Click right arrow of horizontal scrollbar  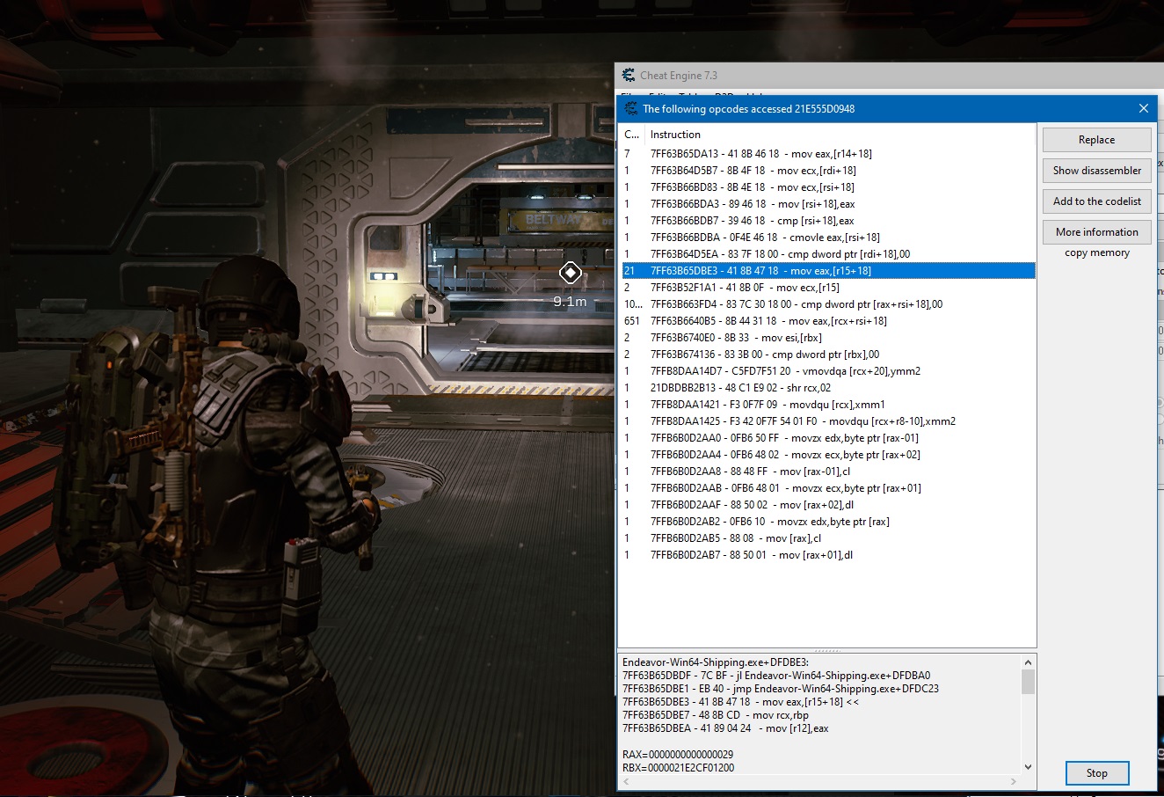(1014, 781)
